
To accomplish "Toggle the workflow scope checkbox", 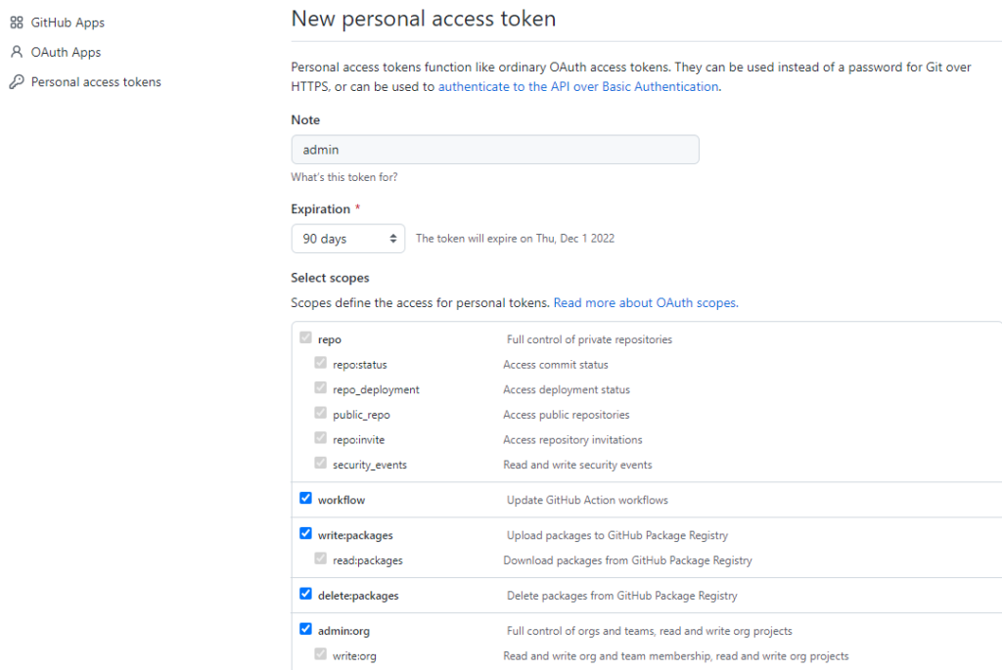I will pyautogui.click(x=305, y=499).
